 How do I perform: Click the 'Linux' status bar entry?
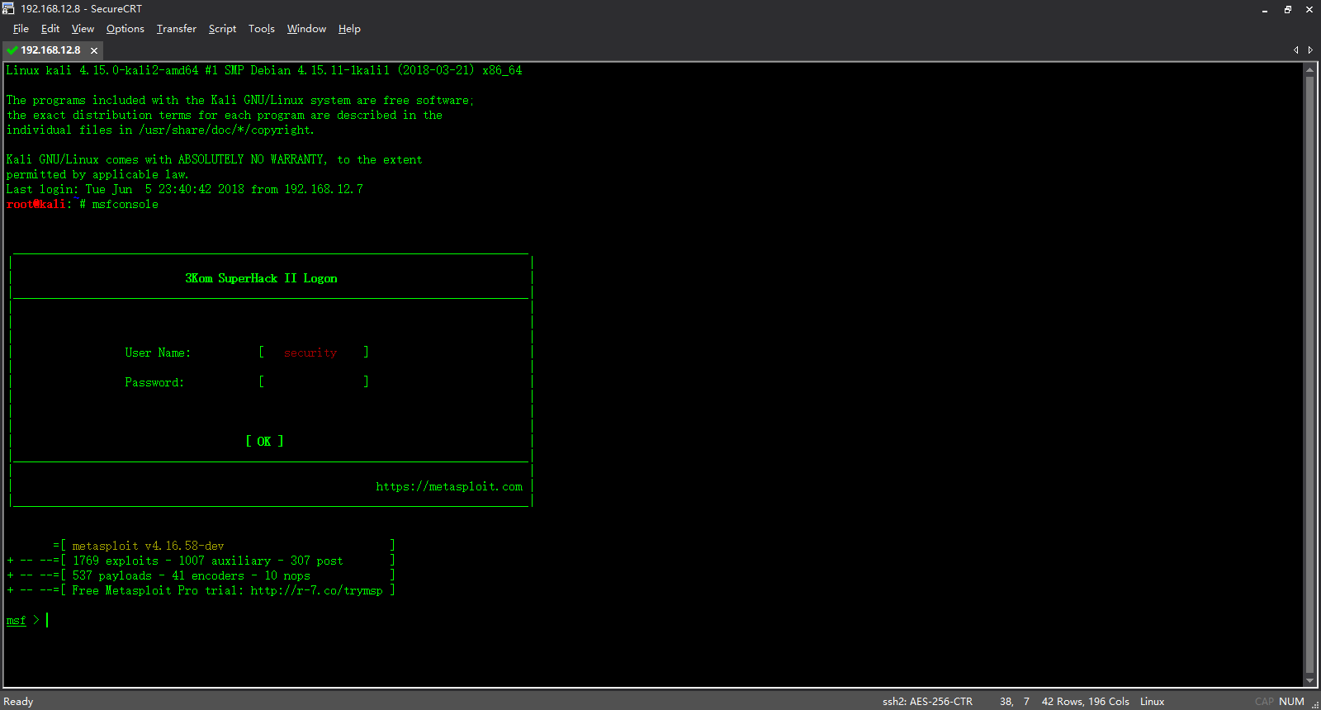pos(1152,702)
